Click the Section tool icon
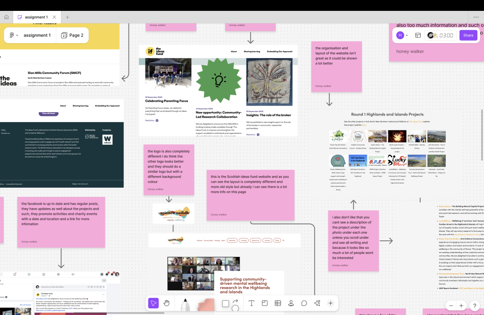484x315 pixels. coord(265,303)
